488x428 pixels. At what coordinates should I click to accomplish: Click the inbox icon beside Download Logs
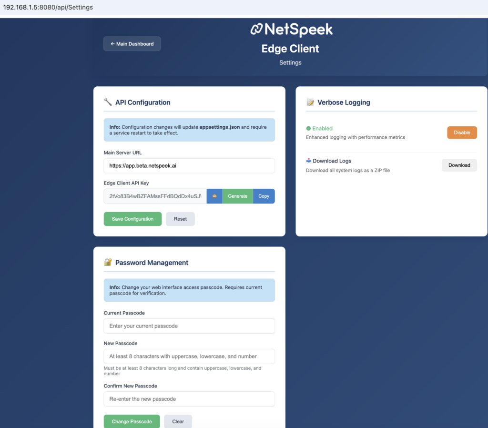309,161
